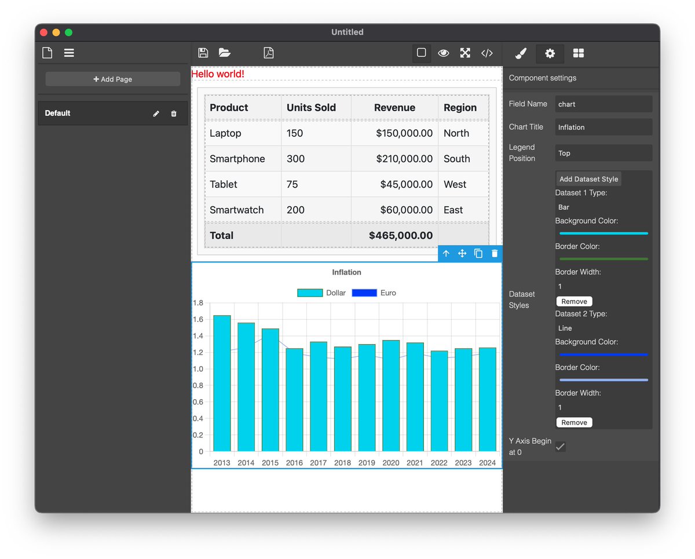695x559 pixels.
Task: Click the Component settings heading
Action: [x=543, y=78]
